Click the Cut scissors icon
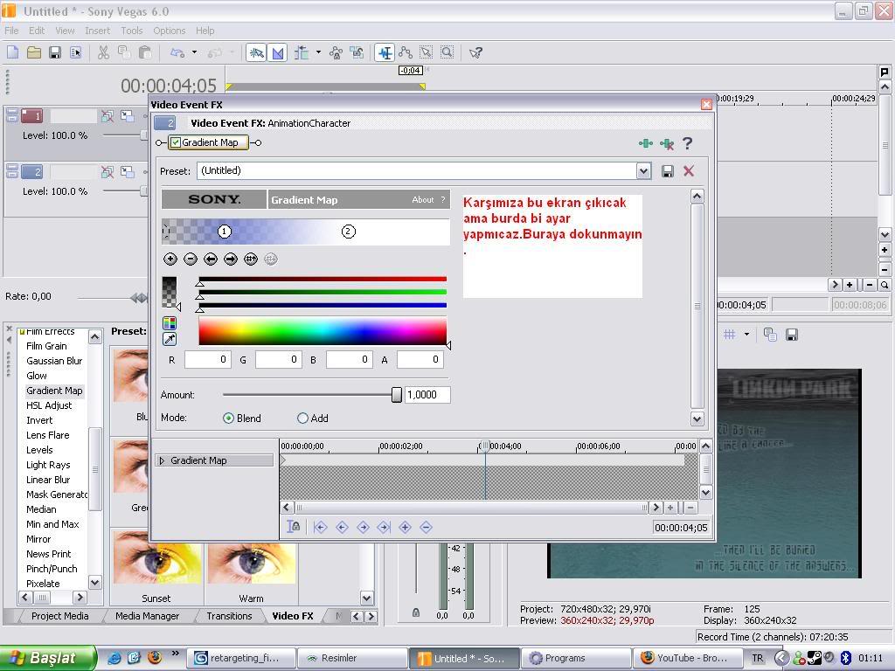895x671 pixels. 103,53
